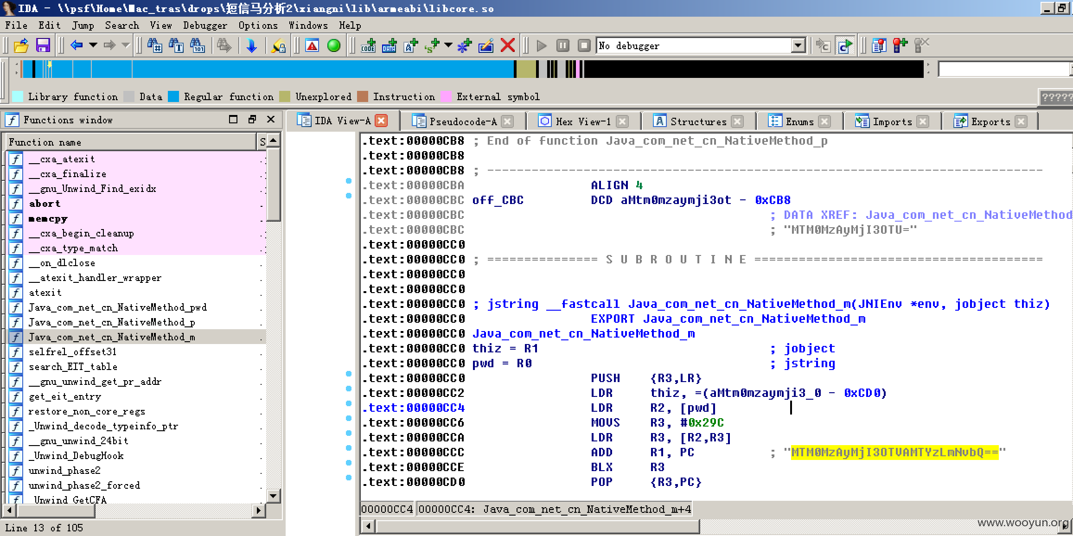The height and width of the screenshot is (536, 1073).
Task: Open the File menu
Action: (x=16, y=26)
